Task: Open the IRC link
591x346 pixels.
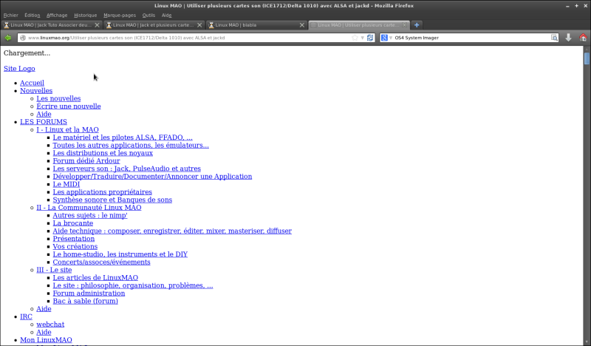Action: (x=26, y=317)
